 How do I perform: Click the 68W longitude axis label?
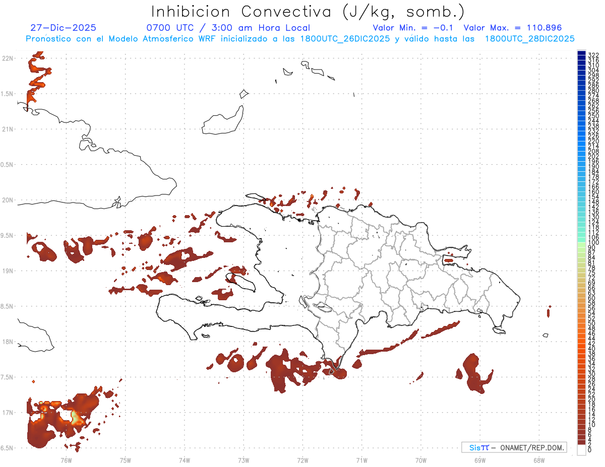[539, 460]
